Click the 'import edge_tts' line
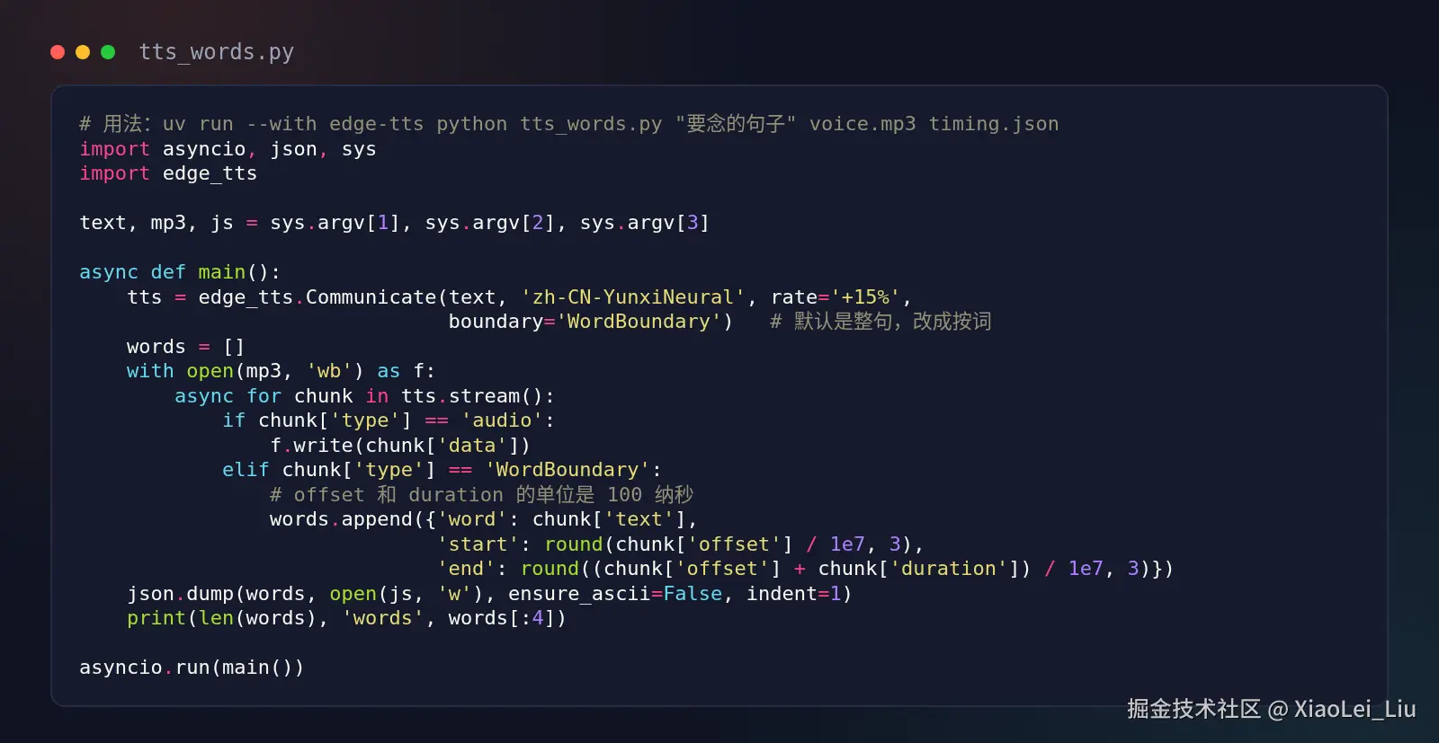 click(168, 173)
